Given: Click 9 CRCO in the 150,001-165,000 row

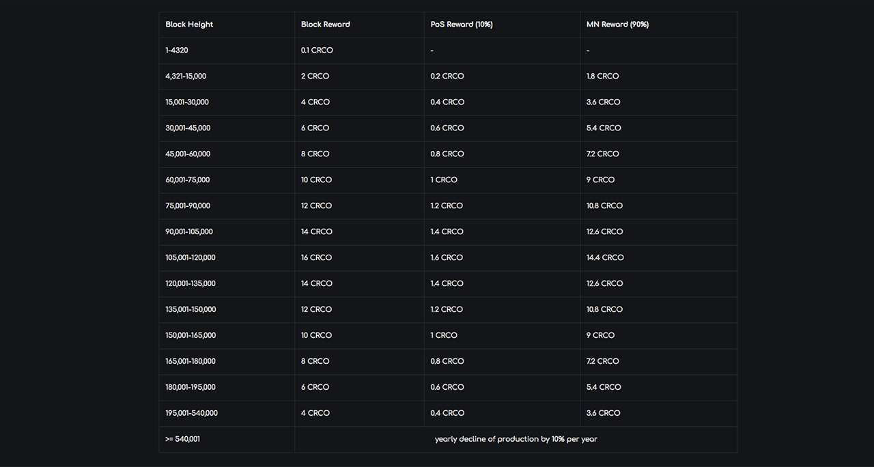Looking at the screenshot, I should coord(659,336).
